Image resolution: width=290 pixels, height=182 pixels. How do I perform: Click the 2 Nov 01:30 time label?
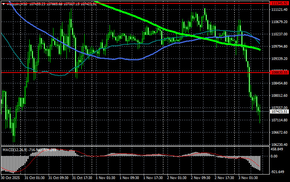[177, 178]
